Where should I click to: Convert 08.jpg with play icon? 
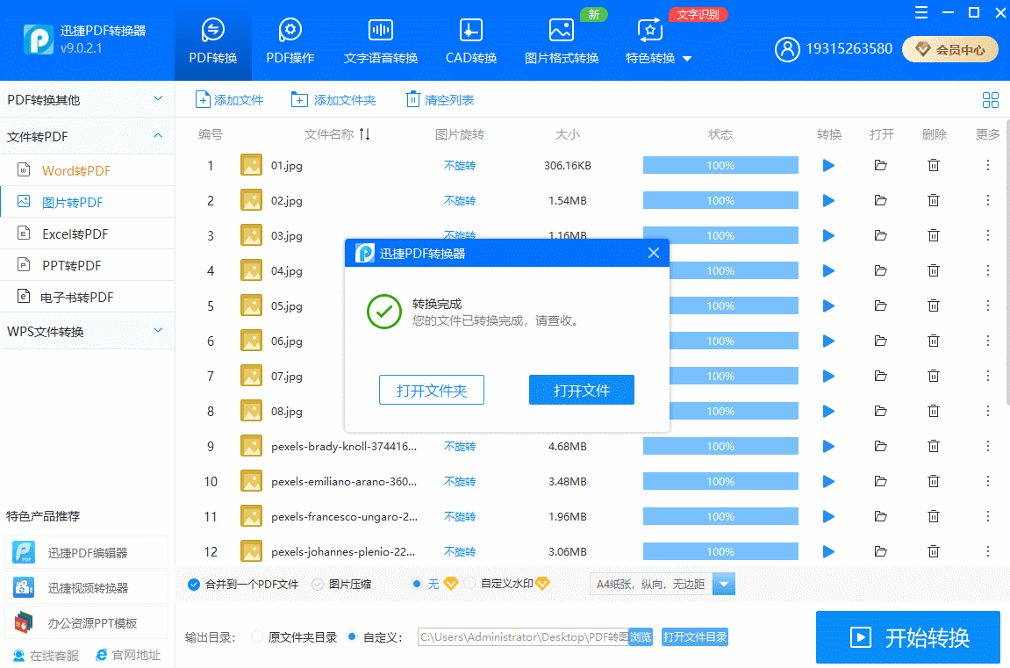point(828,411)
